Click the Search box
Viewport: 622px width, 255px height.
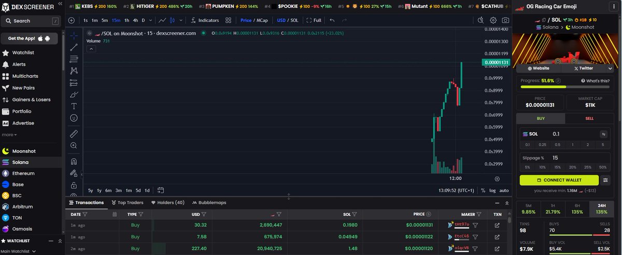click(x=31, y=21)
